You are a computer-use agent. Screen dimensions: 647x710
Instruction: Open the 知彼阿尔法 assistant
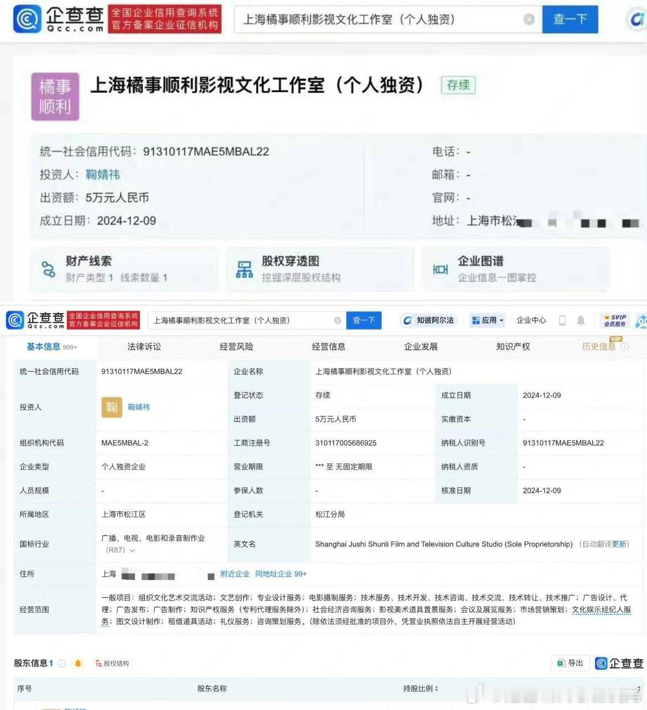tap(429, 320)
